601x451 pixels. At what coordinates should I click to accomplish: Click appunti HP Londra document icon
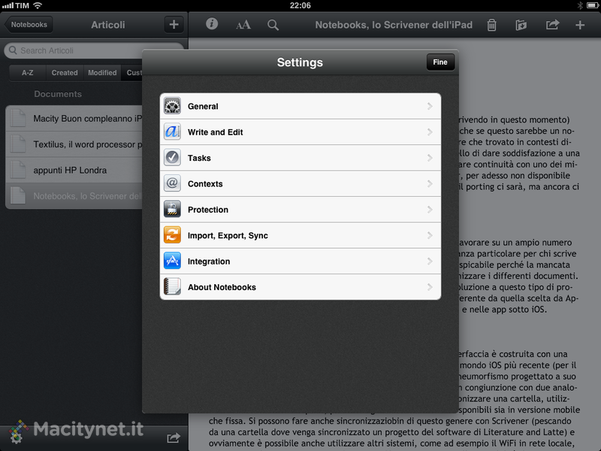pos(17,170)
